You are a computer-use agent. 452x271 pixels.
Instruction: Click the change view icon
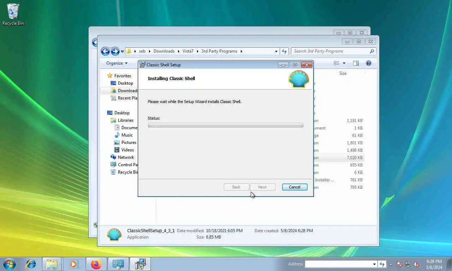[x=337, y=63]
